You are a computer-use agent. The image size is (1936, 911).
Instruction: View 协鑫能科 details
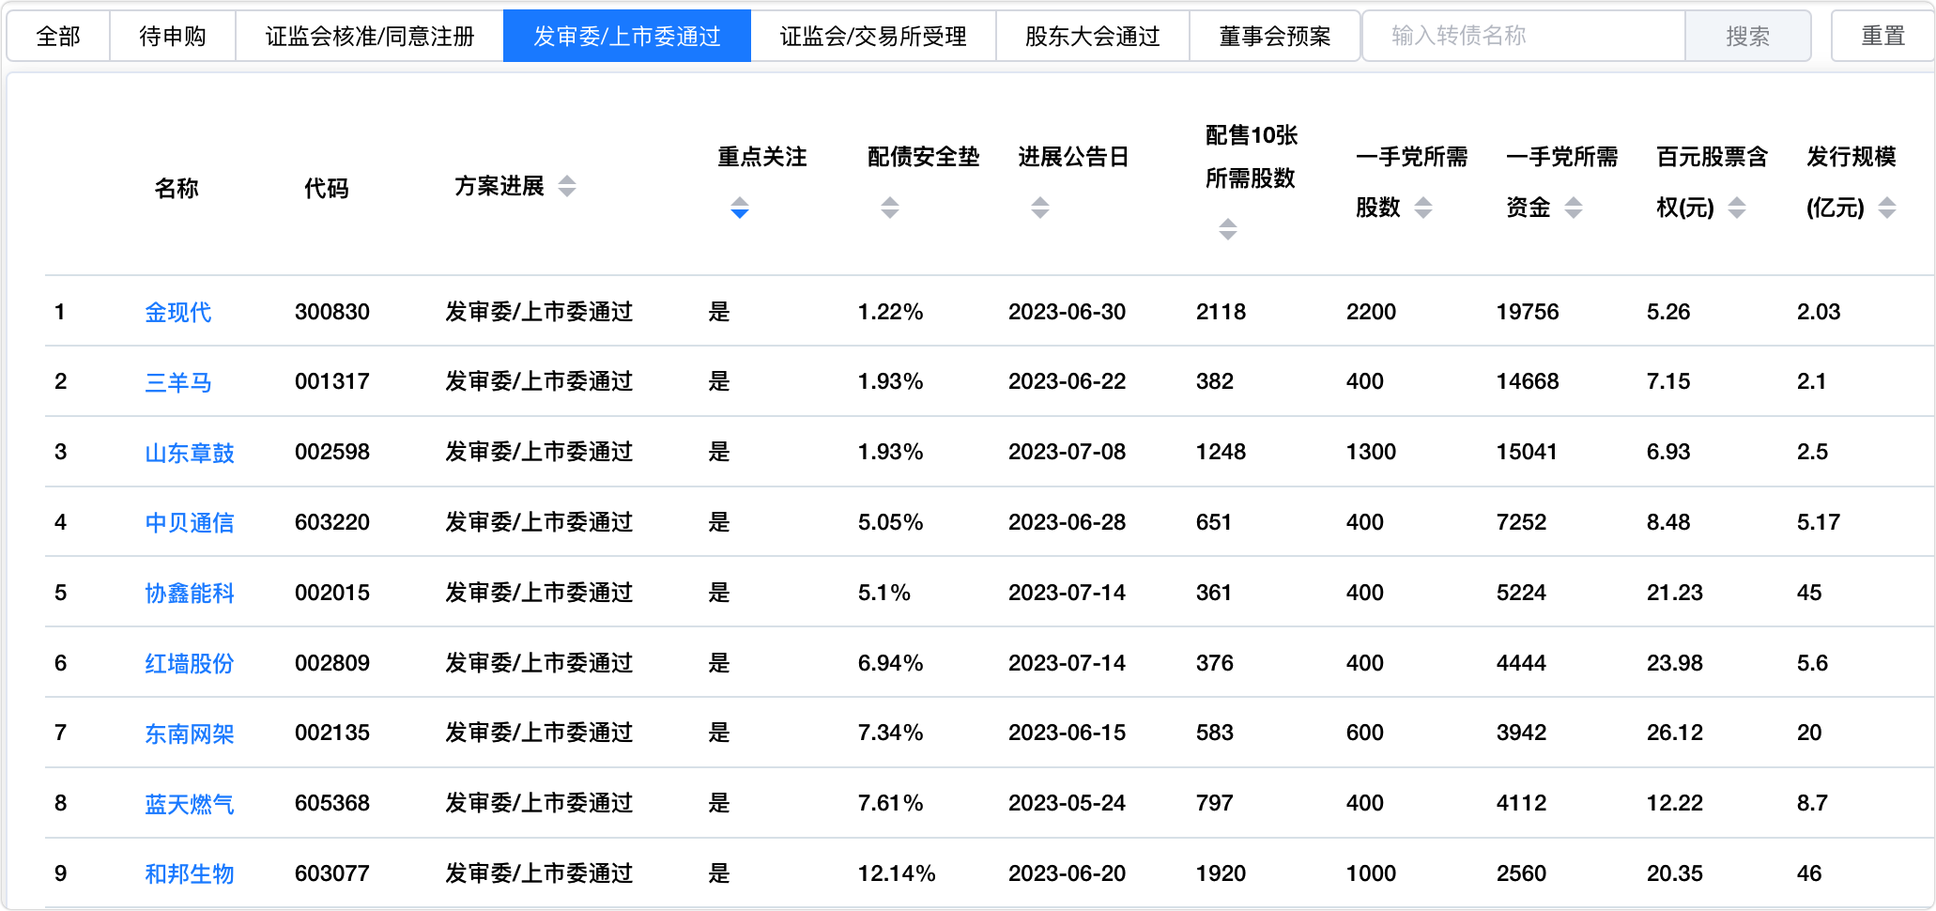tap(190, 593)
